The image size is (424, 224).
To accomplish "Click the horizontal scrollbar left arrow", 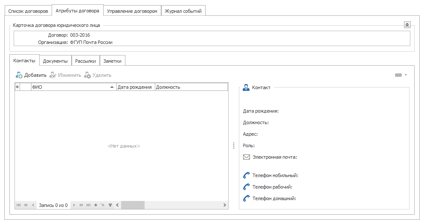I will [117, 205].
